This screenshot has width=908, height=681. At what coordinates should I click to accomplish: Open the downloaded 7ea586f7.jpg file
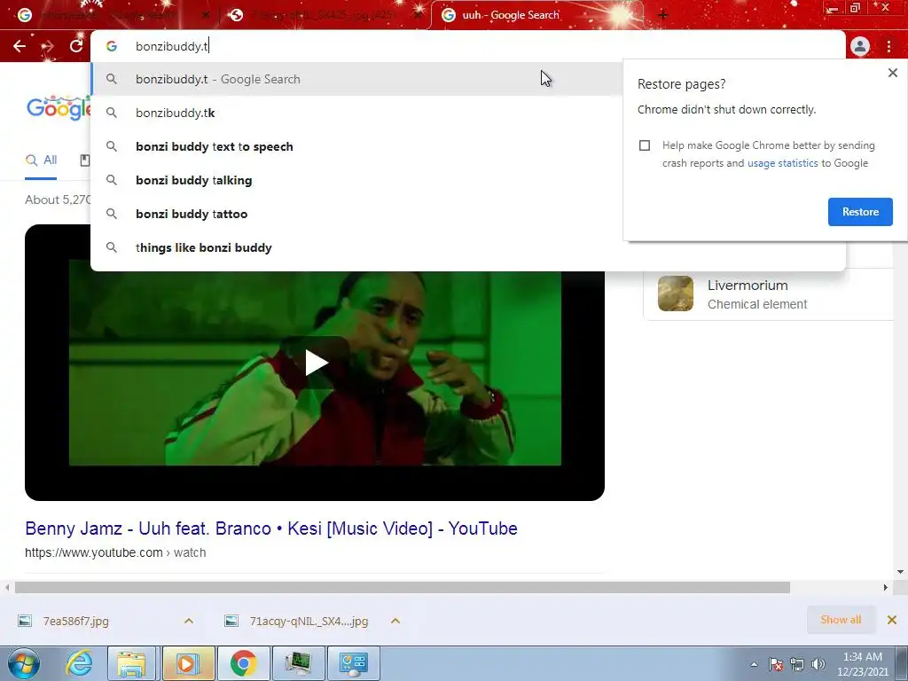coord(76,622)
